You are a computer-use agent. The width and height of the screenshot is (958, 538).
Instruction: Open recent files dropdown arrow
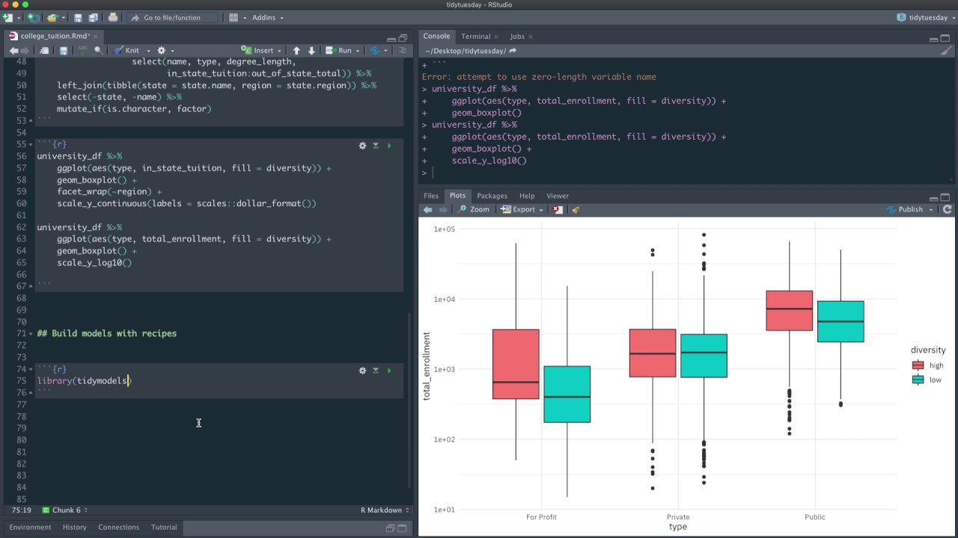tap(64, 18)
